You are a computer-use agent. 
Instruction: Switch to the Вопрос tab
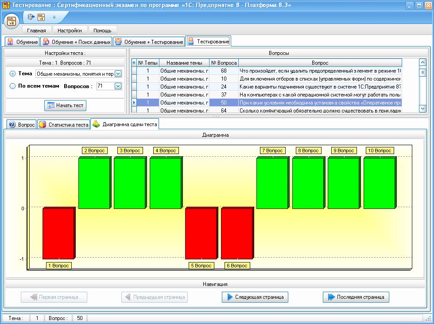pos(22,124)
